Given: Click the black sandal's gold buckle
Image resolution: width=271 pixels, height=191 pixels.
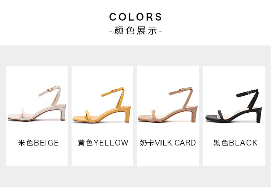Looking at the screenshot, I should (x=250, y=92).
